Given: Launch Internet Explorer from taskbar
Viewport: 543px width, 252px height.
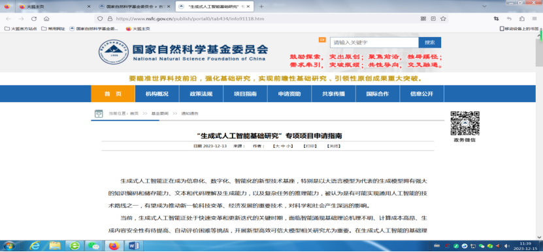Looking at the screenshot, I should [35, 245].
